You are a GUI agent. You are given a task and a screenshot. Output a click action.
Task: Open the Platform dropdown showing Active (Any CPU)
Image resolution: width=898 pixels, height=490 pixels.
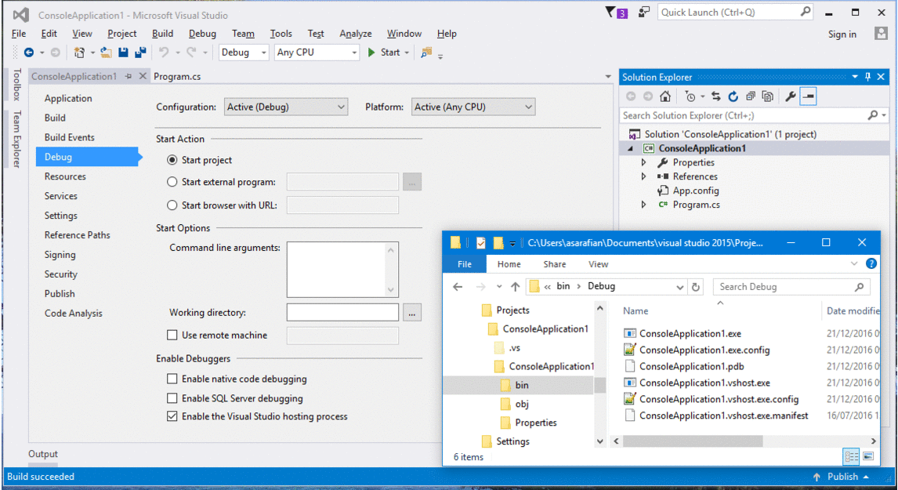pyautogui.click(x=473, y=107)
